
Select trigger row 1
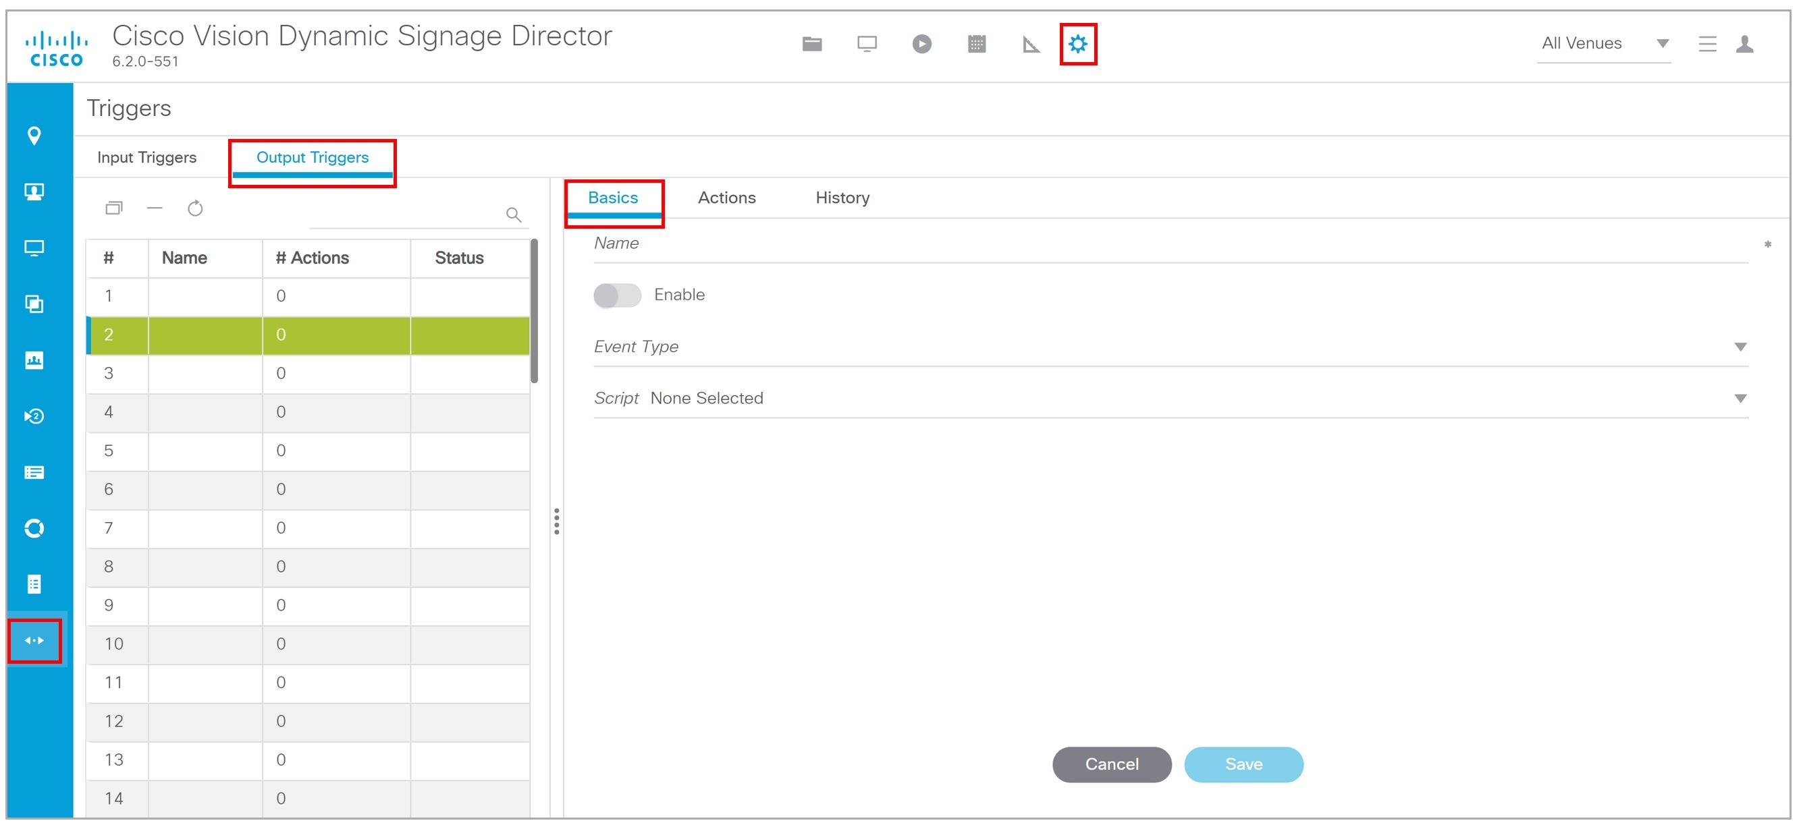(x=308, y=297)
